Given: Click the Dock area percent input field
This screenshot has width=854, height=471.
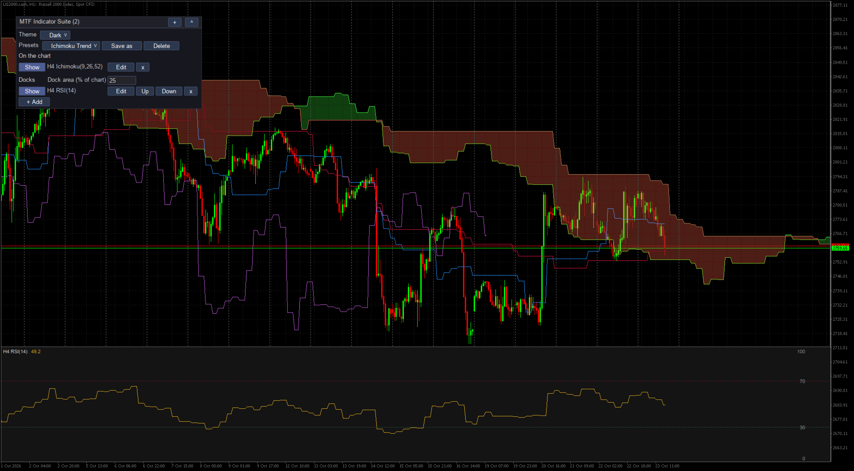Looking at the screenshot, I should (x=122, y=80).
